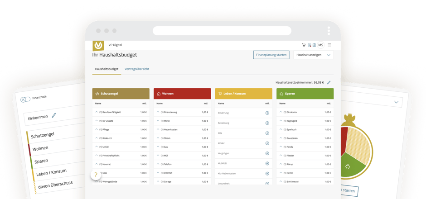The width and height of the screenshot is (426, 199).
Task: Click the Risiko-LV row
Action: coord(121,138)
